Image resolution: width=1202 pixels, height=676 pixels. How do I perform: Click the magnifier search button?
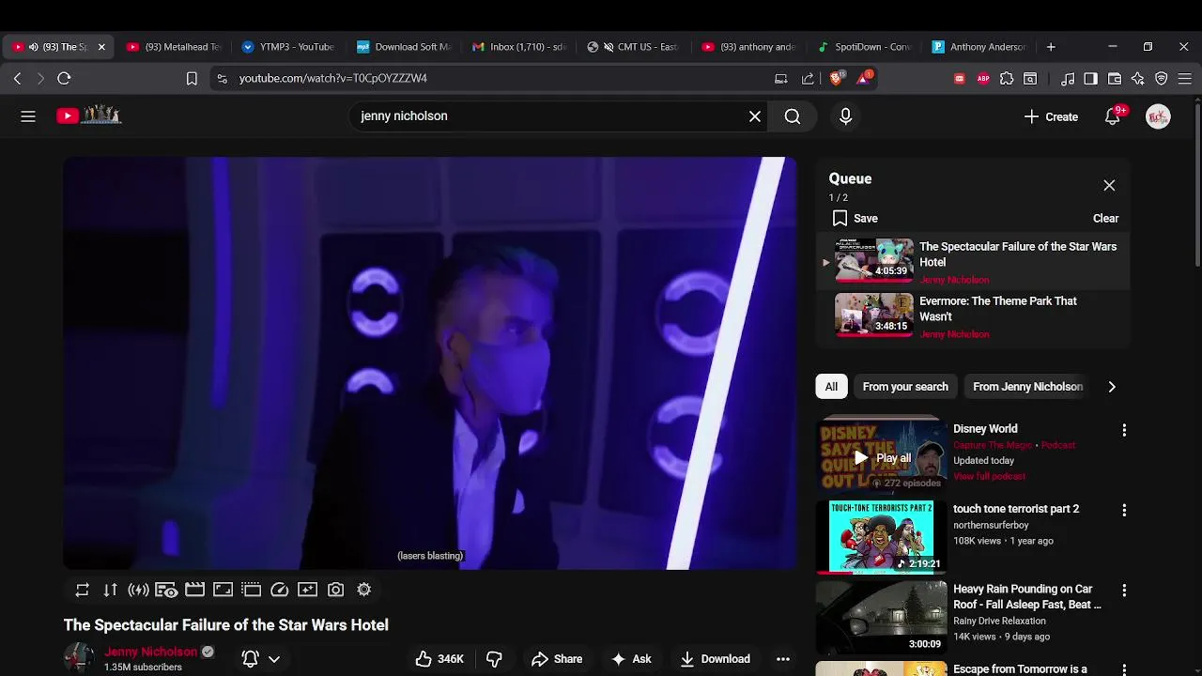tap(793, 116)
